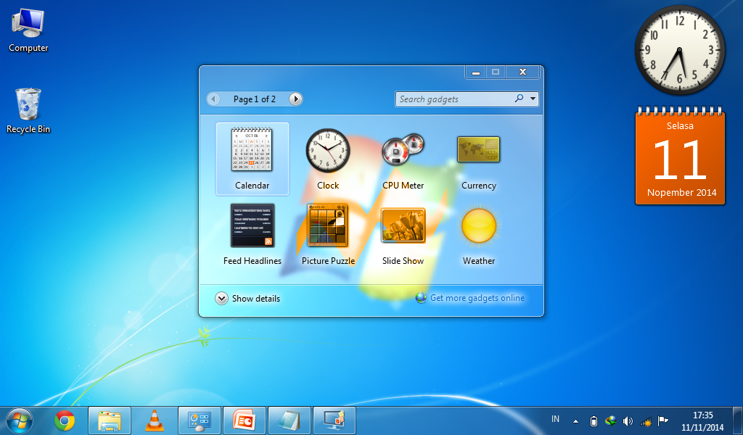Select the Picture Puzzle gadget

pyautogui.click(x=328, y=234)
